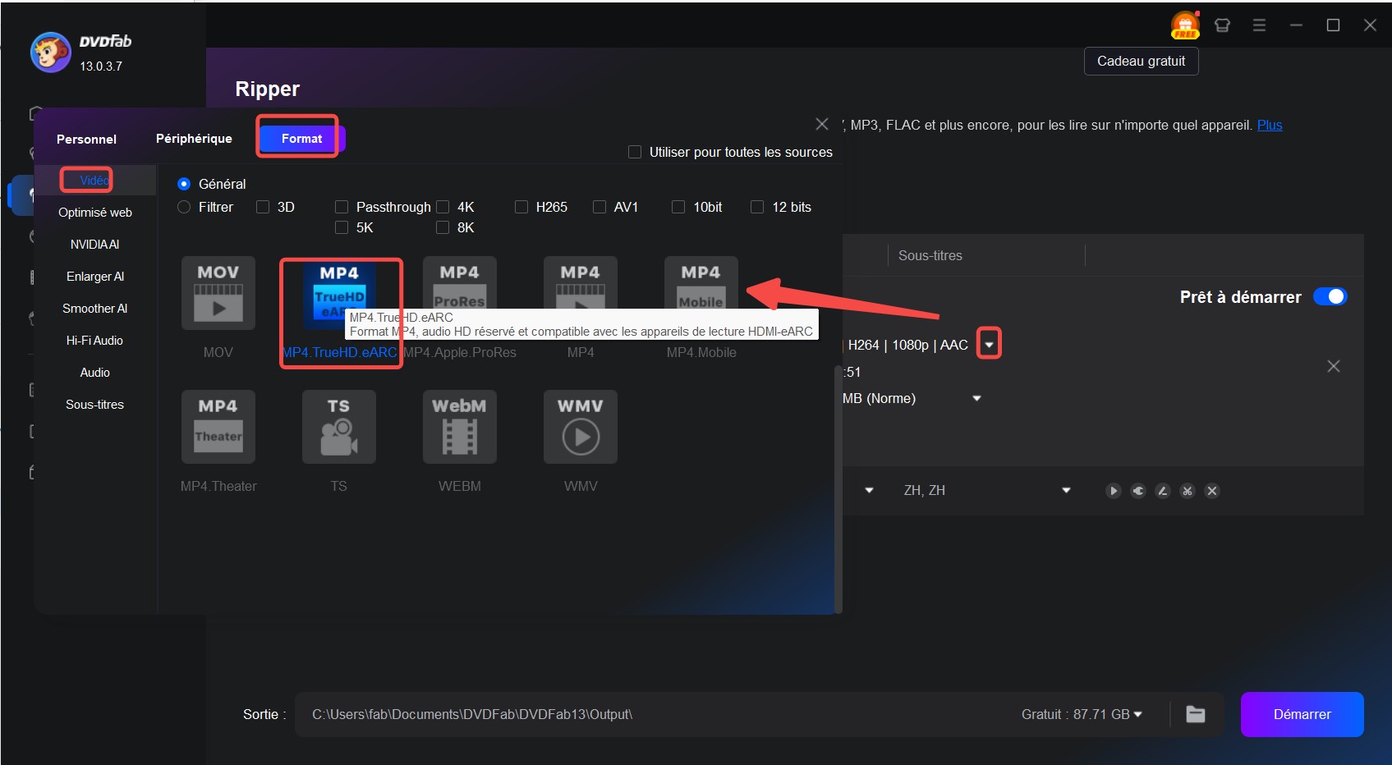Screen dimensions: 1392x765
Task: Open the FREE gift icon in title bar
Action: (x=1185, y=25)
